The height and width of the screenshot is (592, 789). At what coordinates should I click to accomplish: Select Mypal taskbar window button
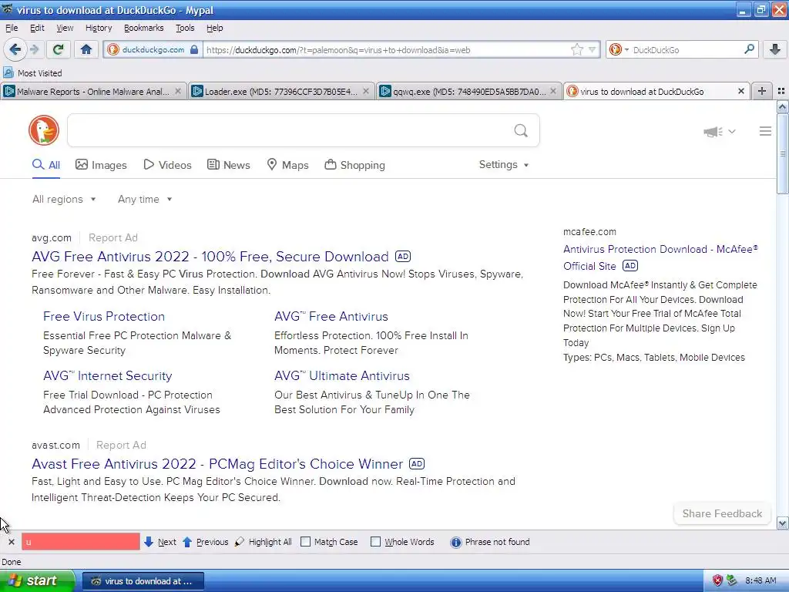pyautogui.click(x=143, y=581)
